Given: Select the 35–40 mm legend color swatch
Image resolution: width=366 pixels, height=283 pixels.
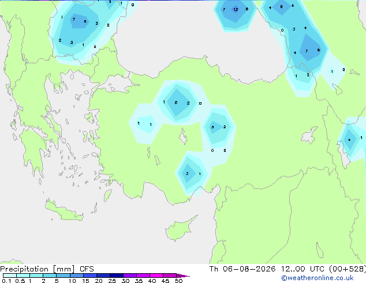Looking at the screenshot, I should (143, 275).
